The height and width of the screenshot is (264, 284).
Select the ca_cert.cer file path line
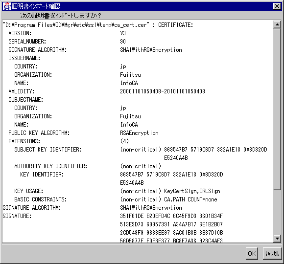[x=98, y=25]
